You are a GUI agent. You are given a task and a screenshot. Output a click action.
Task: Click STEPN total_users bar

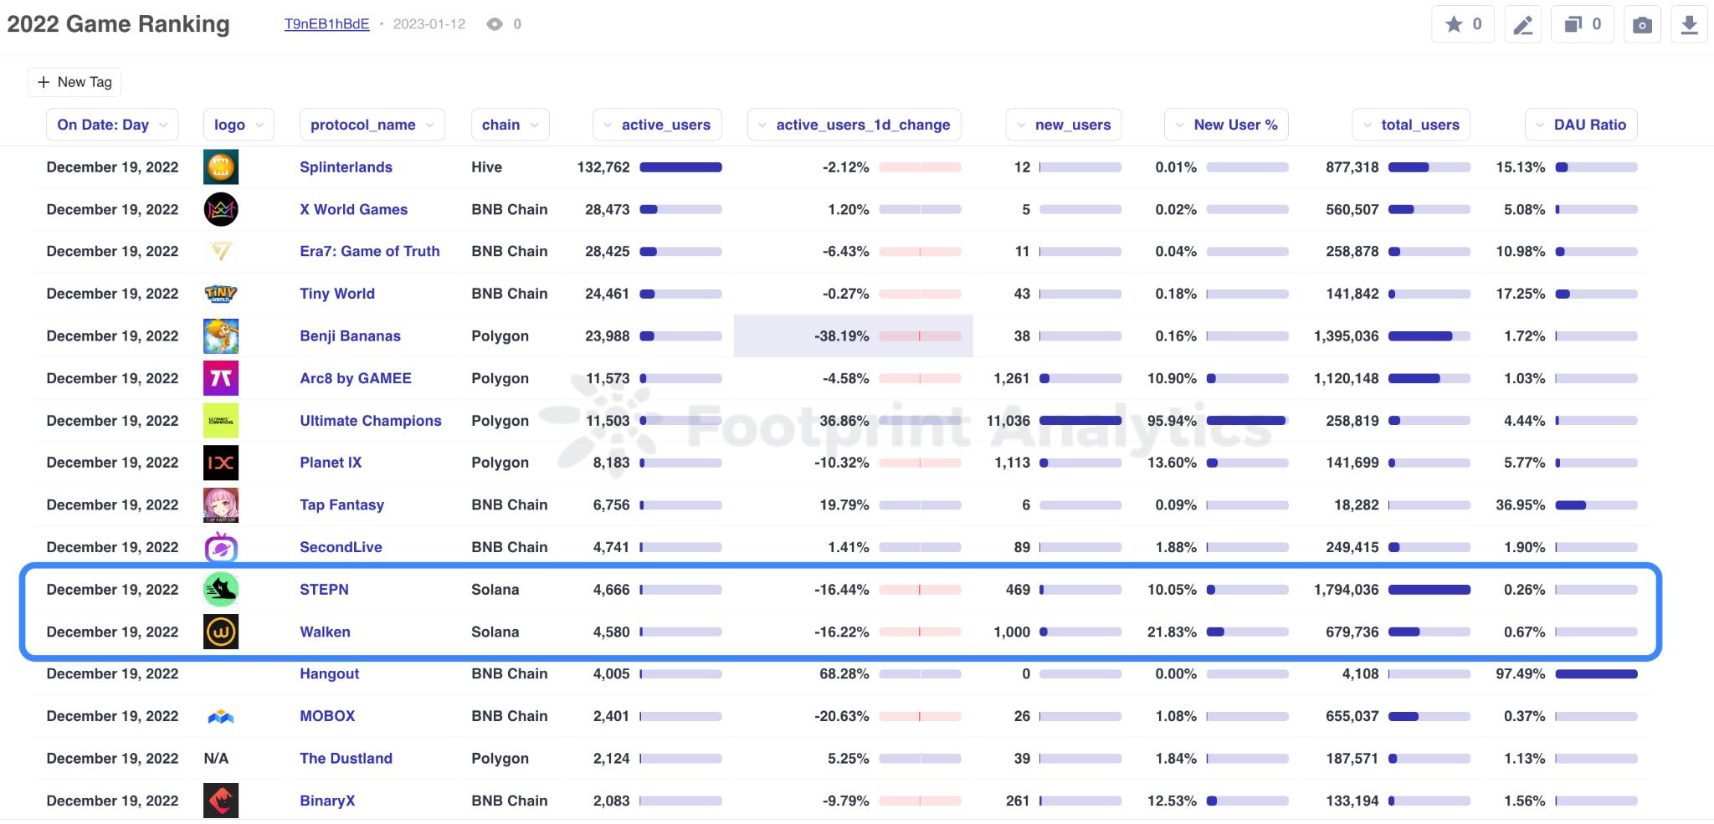tap(1429, 589)
